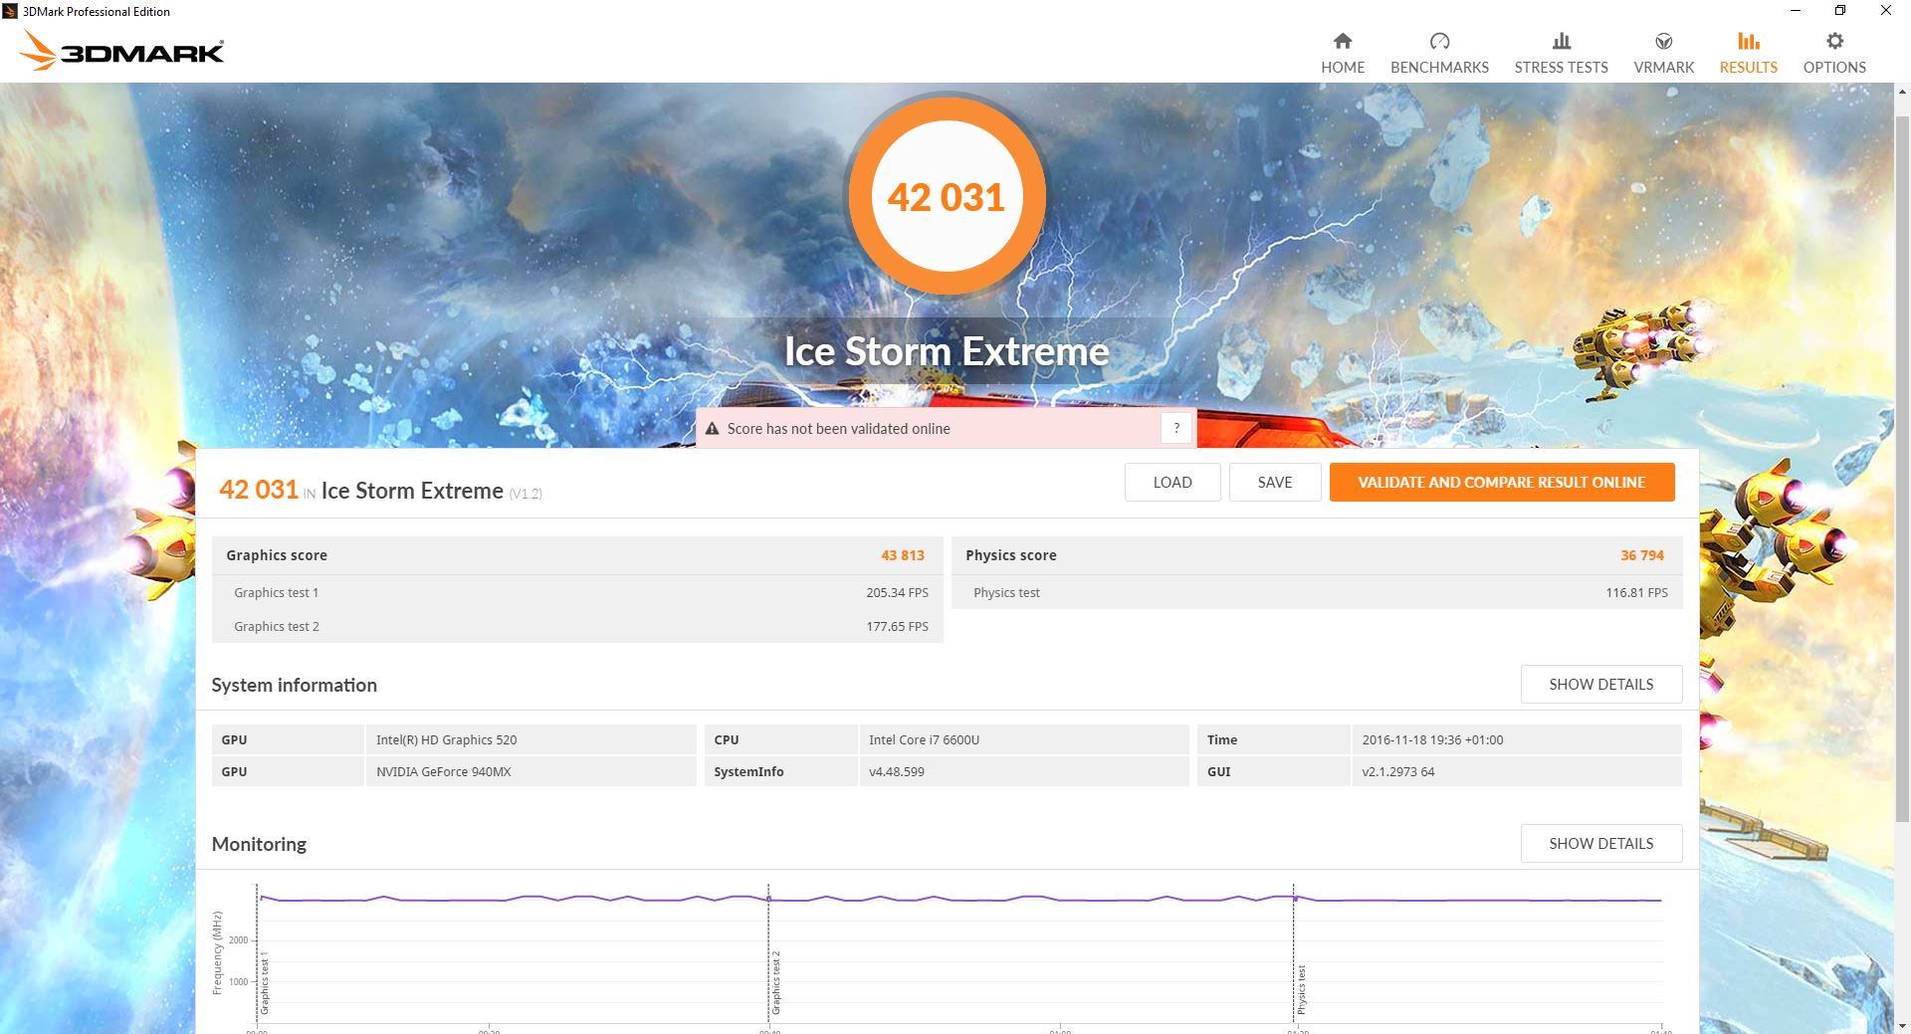The image size is (1911, 1034).
Task: Click the 3DMark logo
Action: click(121, 51)
